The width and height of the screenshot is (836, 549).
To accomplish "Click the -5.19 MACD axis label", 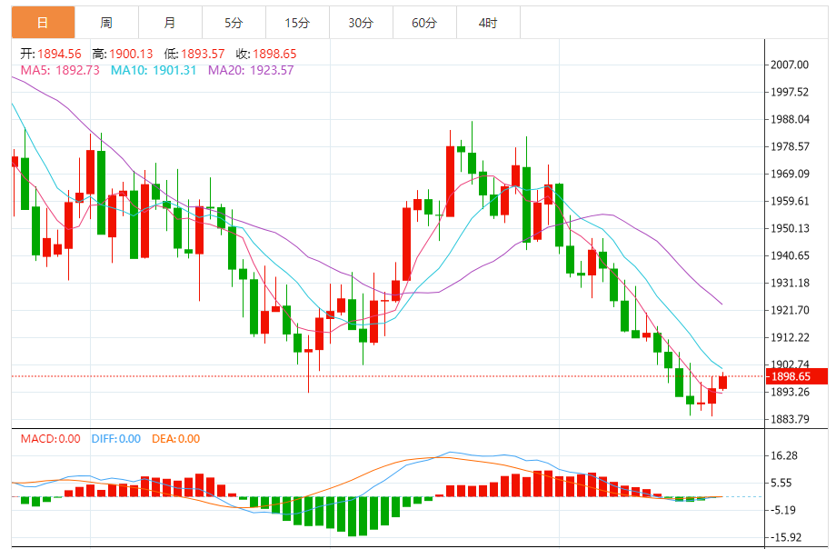I will click(x=782, y=510).
